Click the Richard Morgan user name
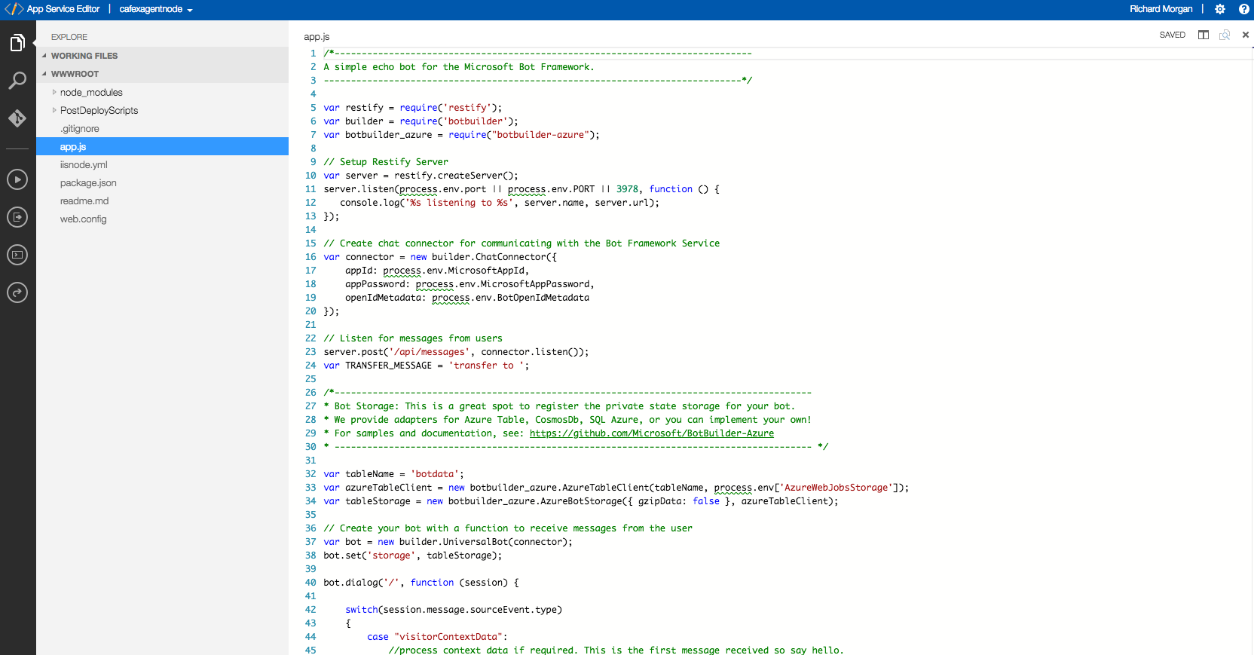The width and height of the screenshot is (1254, 655). 1161,9
